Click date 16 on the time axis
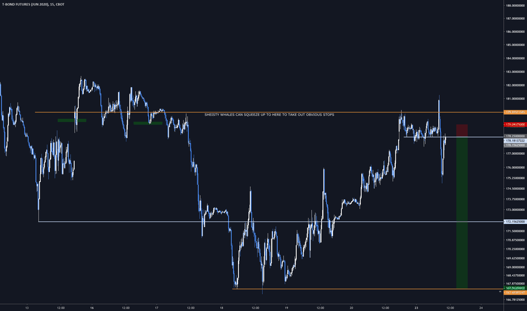This screenshot has width=527, height=311. [x=92, y=308]
